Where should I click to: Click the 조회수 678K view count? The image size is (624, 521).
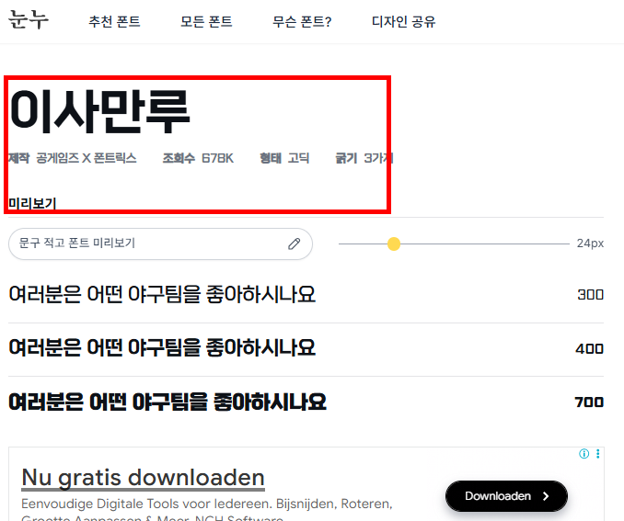(198, 158)
